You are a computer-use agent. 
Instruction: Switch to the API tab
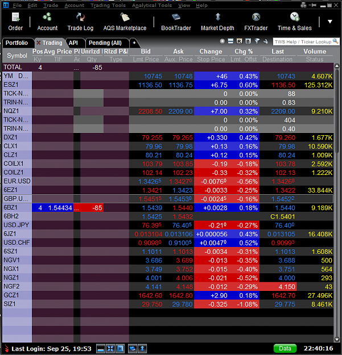click(x=73, y=43)
